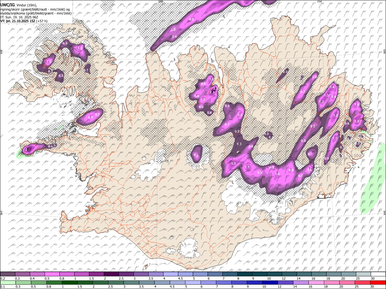Screen dimensions: 386x289
Task: Click the deep navy blue 10 swatch in lower legend
Action: click(x=270, y=282)
